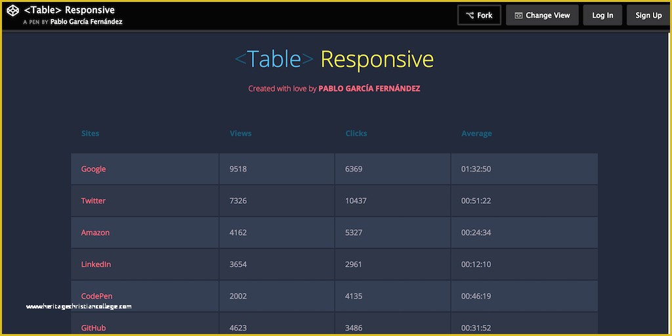
Task: Click the large Table Responsive page heading
Action: coord(334,59)
